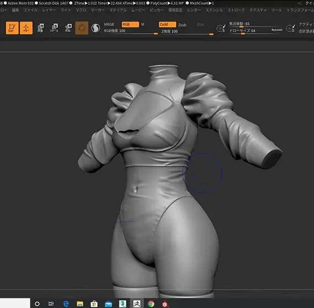This screenshot has height=308, width=314.
Task: Enable the MRGB channel button
Action: (109, 24)
